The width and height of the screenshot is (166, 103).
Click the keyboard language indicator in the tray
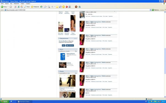click(146, 102)
